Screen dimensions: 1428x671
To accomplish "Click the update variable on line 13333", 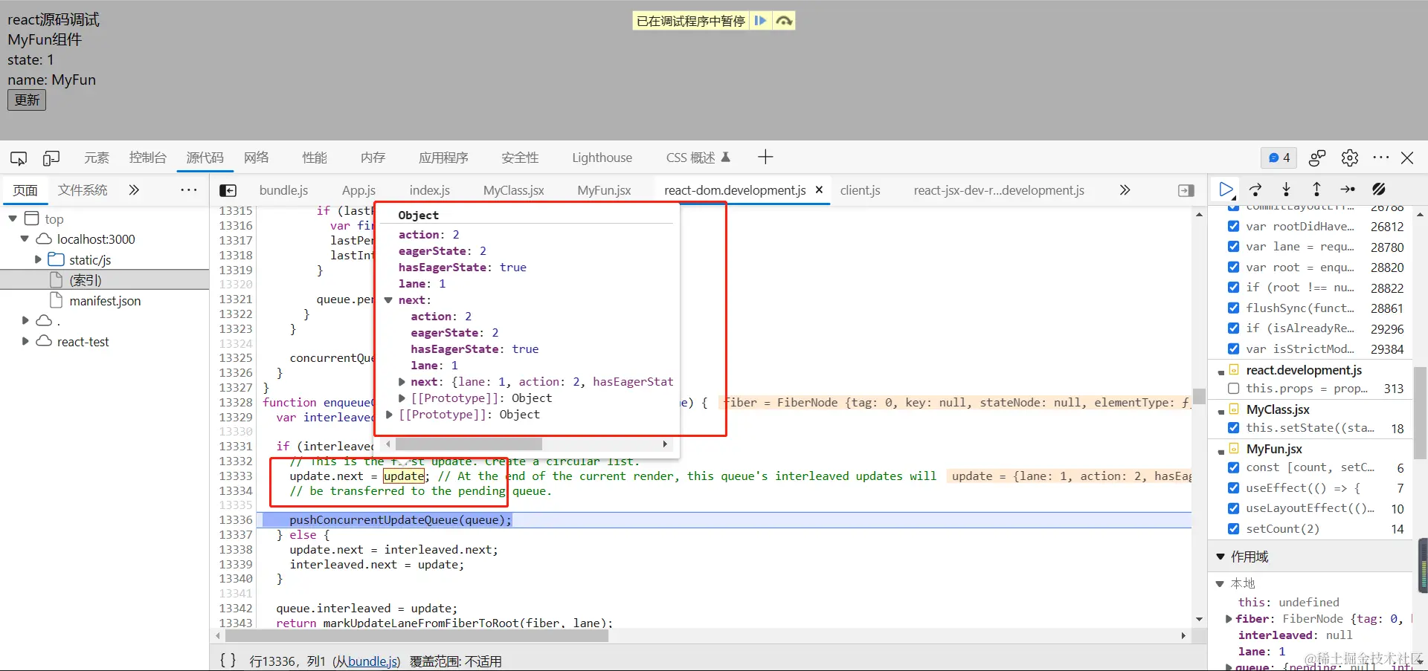I will click(x=404, y=476).
